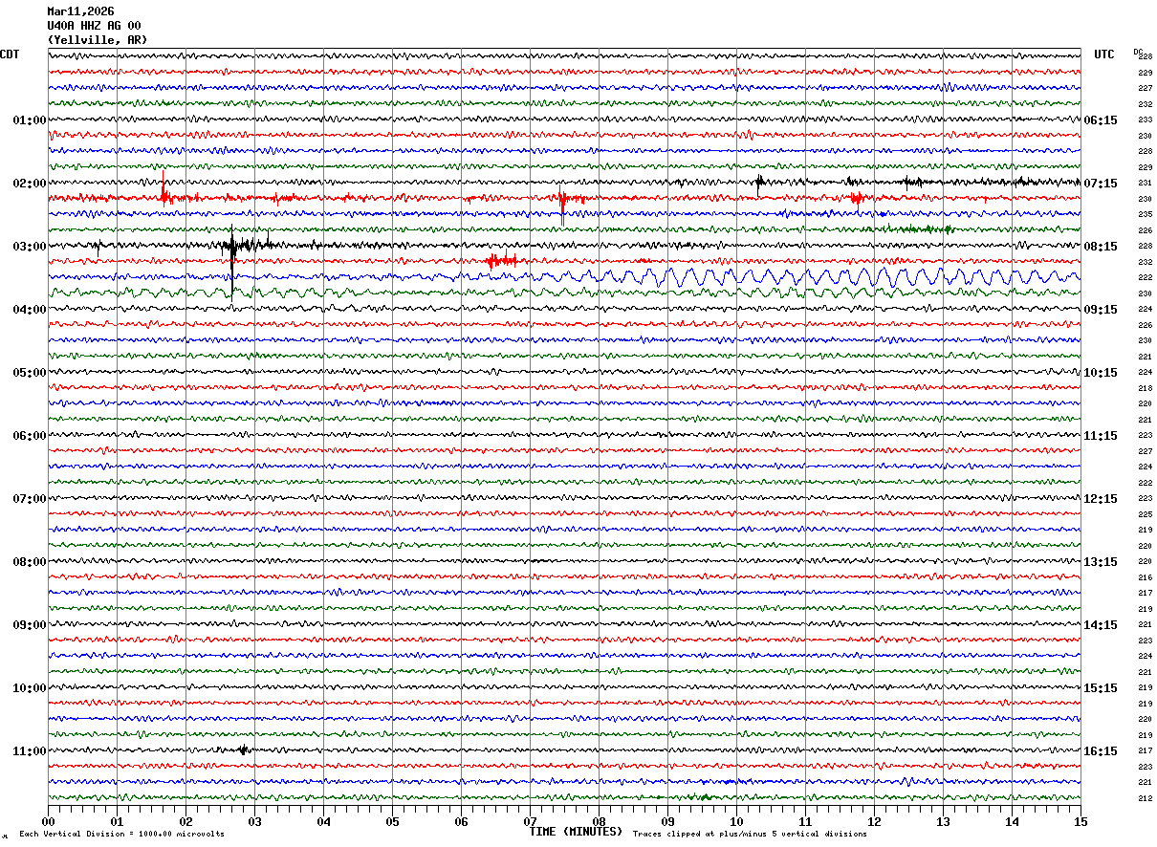Click minute 00 tick on bottom axis

click(x=49, y=820)
